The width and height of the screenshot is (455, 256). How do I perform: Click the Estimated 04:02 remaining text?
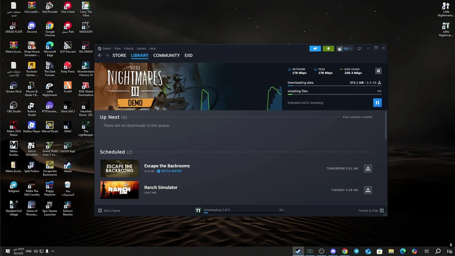click(x=305, y=103)
